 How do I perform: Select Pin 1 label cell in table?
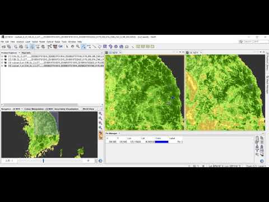[176, 142]
